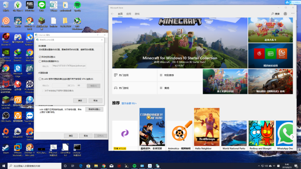The width and height of the screenshot is (301, 169).
Task: Confirm LAN settings dialog with 确定
Action: click(80, 101)
